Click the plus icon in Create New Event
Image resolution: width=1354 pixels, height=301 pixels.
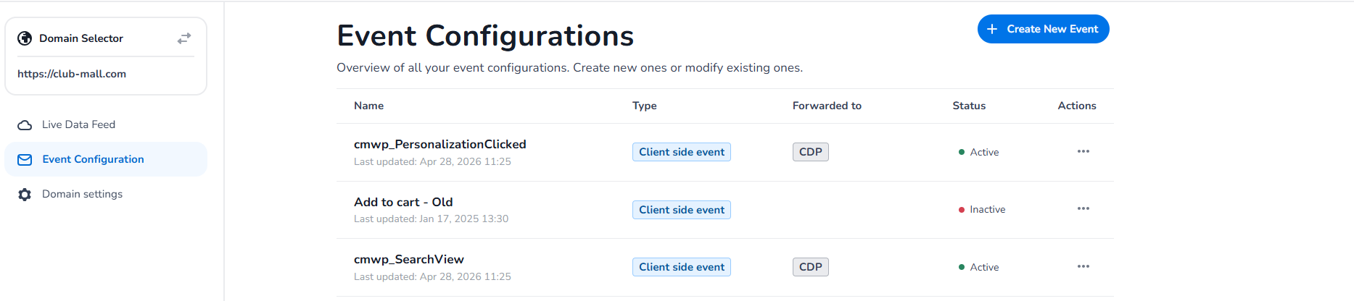[992, 29]
